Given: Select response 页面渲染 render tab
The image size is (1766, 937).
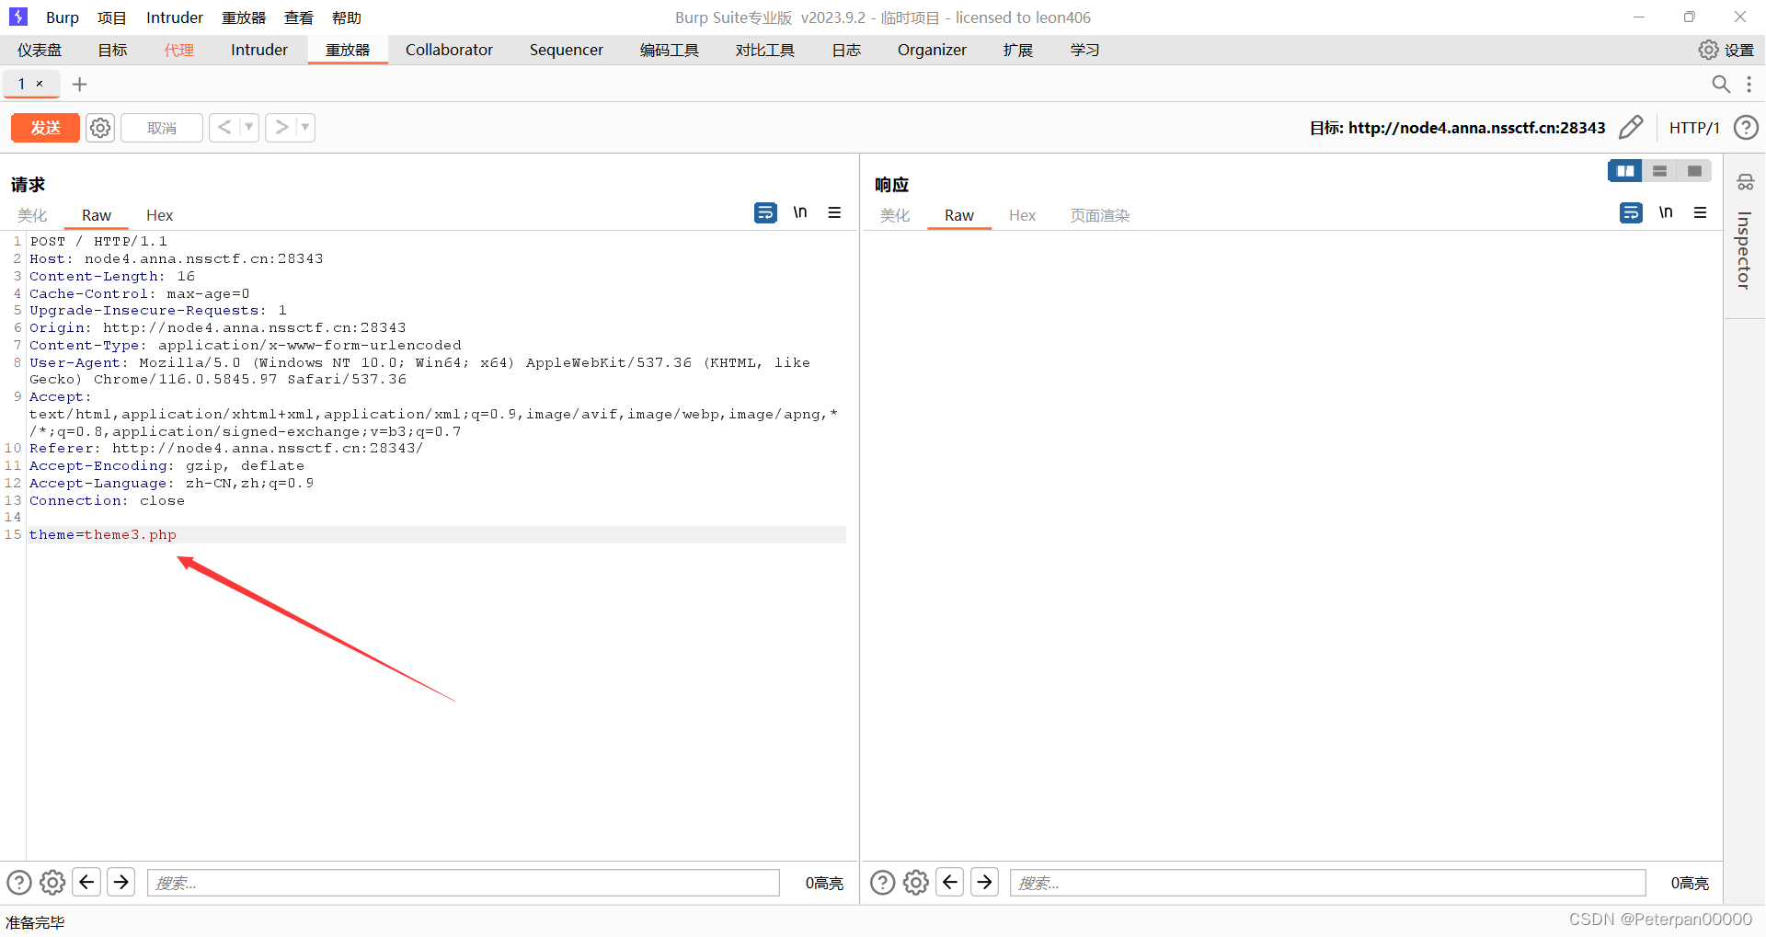Looking at the screenshot, I should (x=1100, y=215).
